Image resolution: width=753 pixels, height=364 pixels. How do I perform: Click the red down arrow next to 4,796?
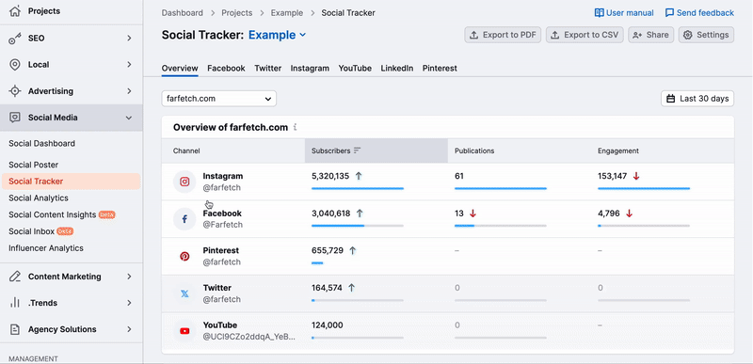point(629,214)
